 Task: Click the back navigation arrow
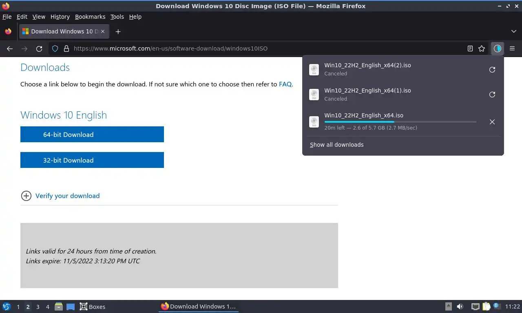click(x=10, y=48)
